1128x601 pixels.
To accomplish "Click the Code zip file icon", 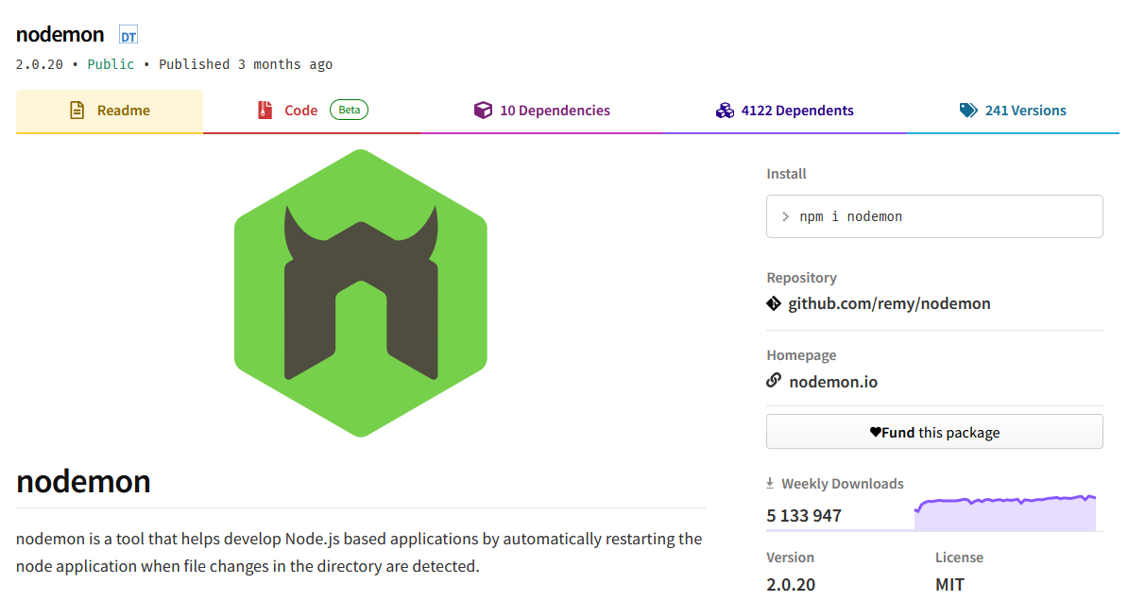I will pos(265,111).
